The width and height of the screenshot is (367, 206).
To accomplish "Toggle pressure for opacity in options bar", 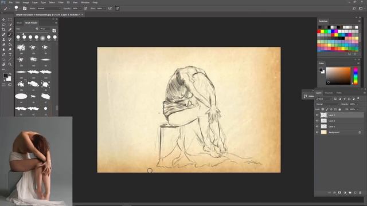I will [x=85, y=9].
